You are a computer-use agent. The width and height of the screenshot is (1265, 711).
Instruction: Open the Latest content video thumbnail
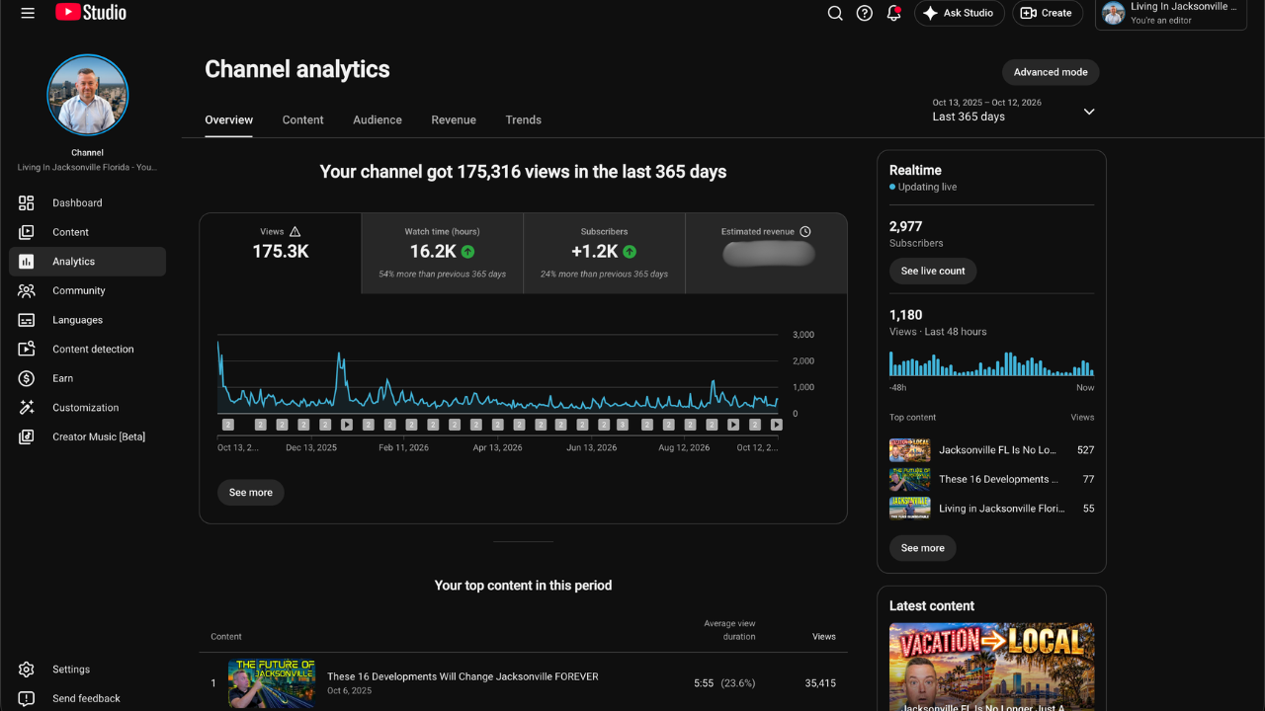[991, 667]
